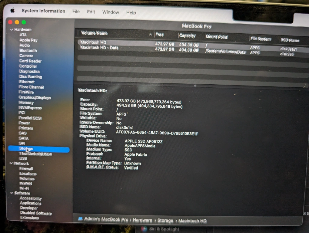Image resolution: width=309 pixels, height=233 pixels.
Task: Select Ethernet in the sidebar
Action: (27, 82)
